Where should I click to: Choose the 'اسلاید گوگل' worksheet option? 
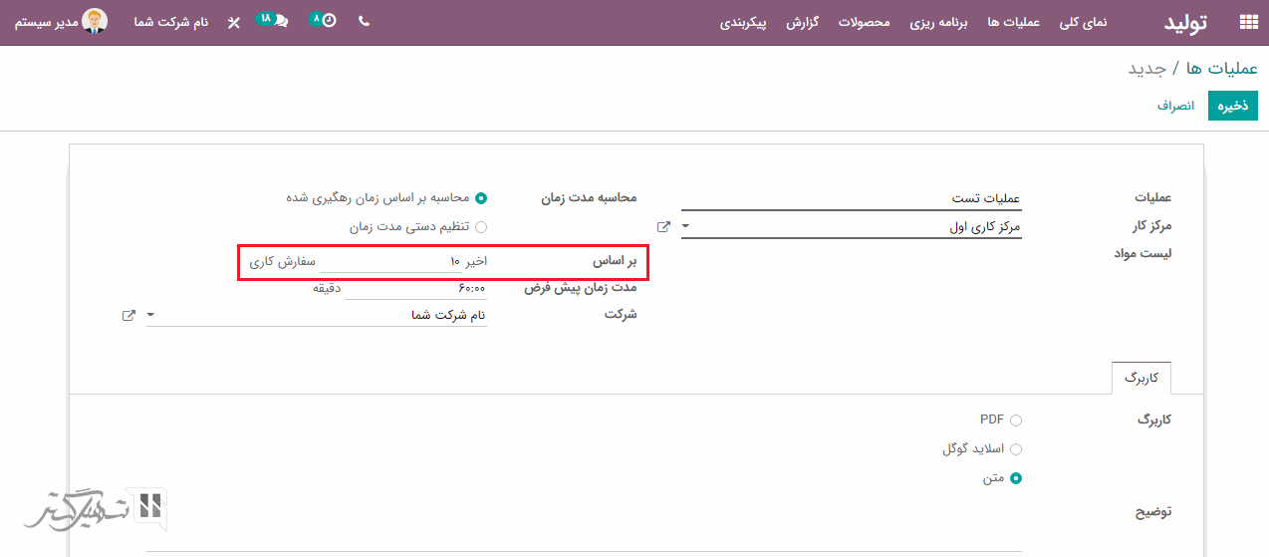point(1016,449)
